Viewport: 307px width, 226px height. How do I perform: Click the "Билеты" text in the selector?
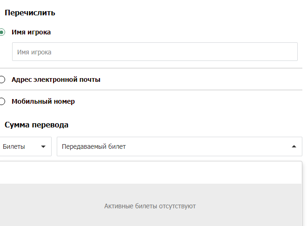[14, 146]
